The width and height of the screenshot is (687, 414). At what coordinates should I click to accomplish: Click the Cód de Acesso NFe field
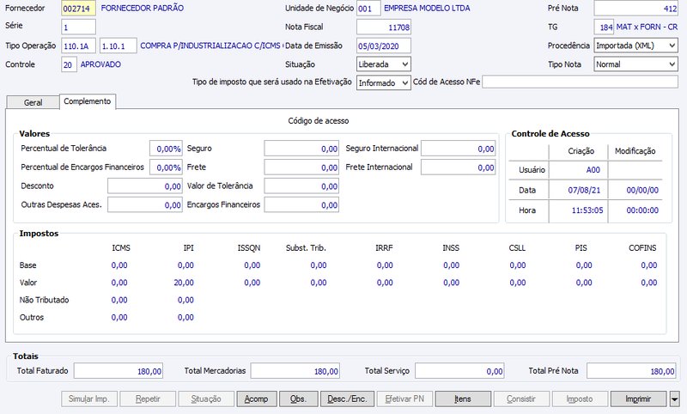click(581, 82)
